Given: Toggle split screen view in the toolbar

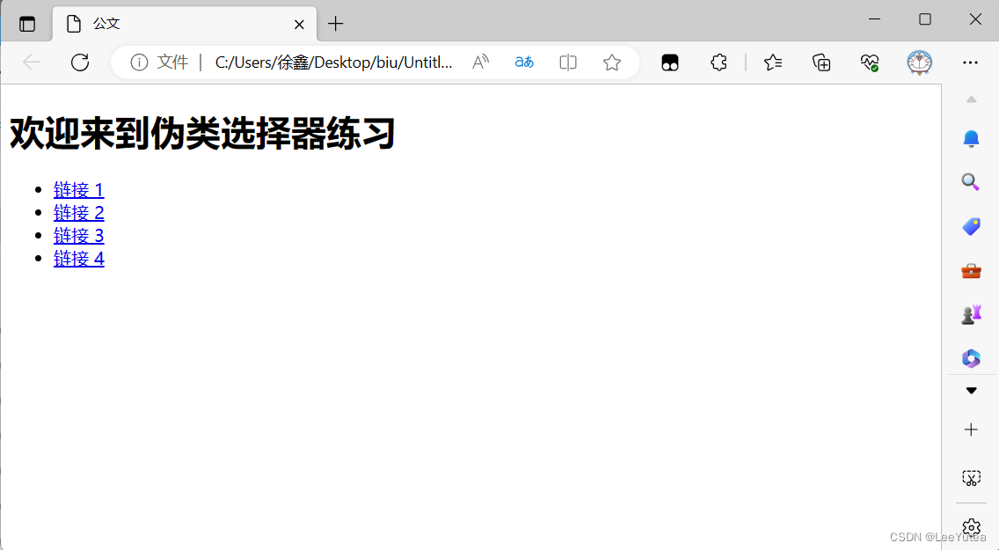Looking at the screenshot, I should click(567, 62).
